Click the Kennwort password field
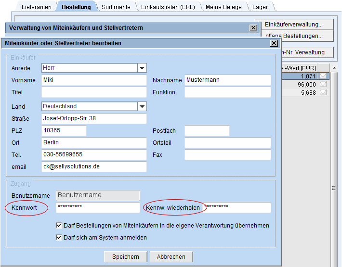 pos(98,207)
